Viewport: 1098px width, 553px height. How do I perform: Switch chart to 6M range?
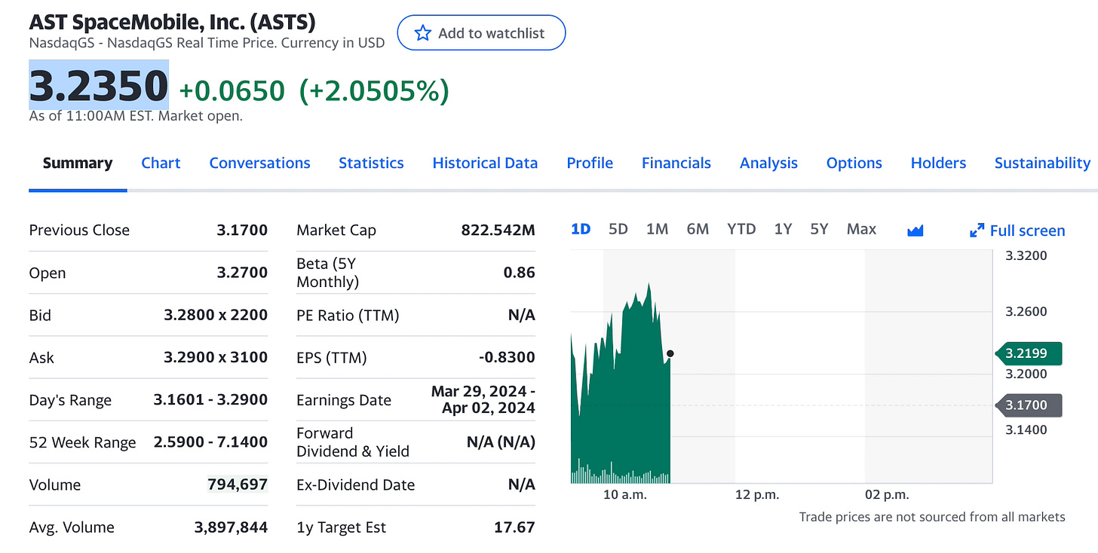[x=698, y=229]
